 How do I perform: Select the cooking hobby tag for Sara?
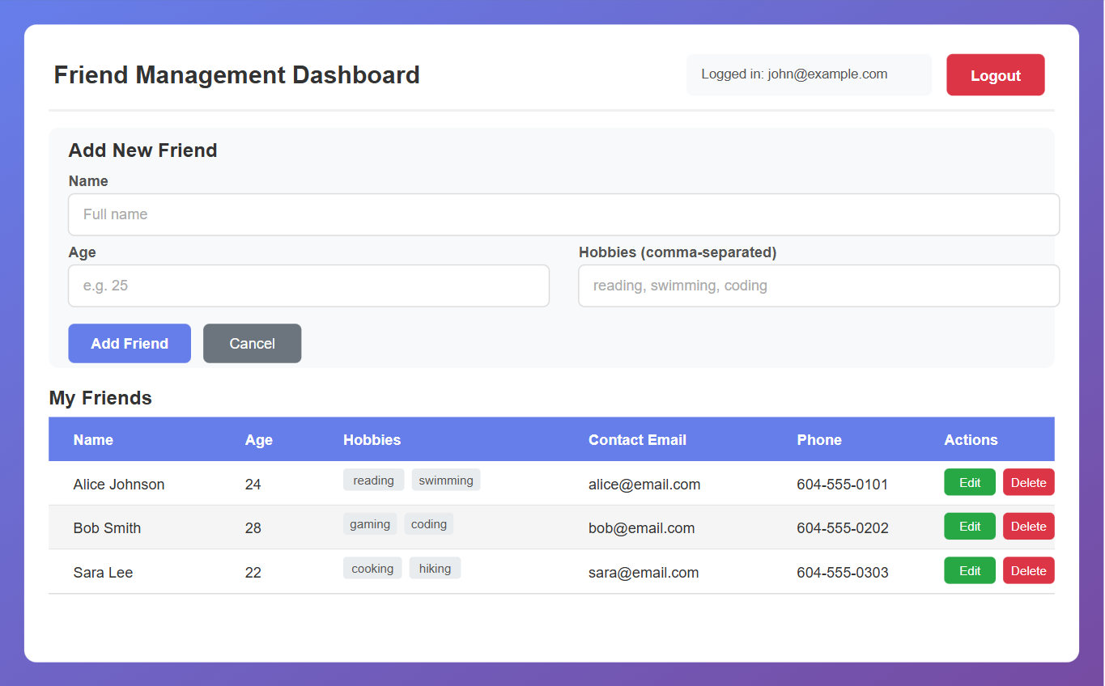[372, 567]
